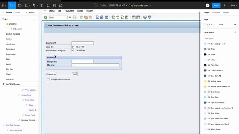Click the SAP Help question mark icon
This screenshot has height=134, width=239.
145,17
